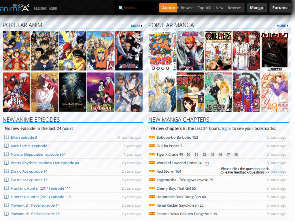Click book icon beside Naruto Shippuuden episode 304
This screenshot has width=295, height=221.
[6, 154]
